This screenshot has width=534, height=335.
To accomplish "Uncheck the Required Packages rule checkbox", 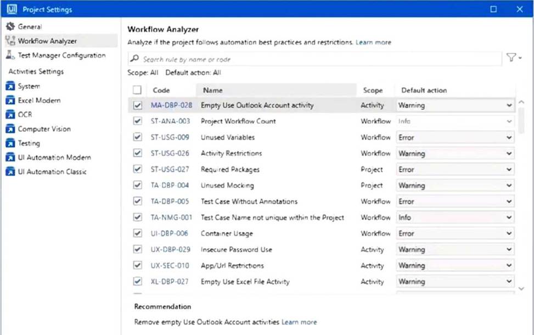I will point(138,169).
